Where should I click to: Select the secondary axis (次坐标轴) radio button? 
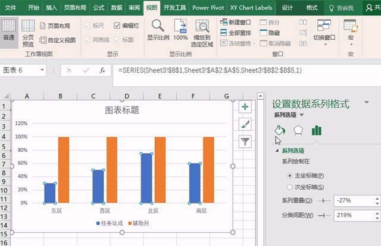(290, 187)
